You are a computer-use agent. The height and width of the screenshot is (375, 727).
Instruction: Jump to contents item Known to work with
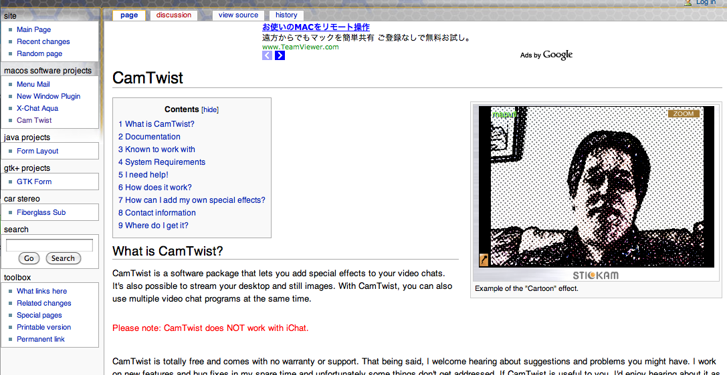point(157,149)
